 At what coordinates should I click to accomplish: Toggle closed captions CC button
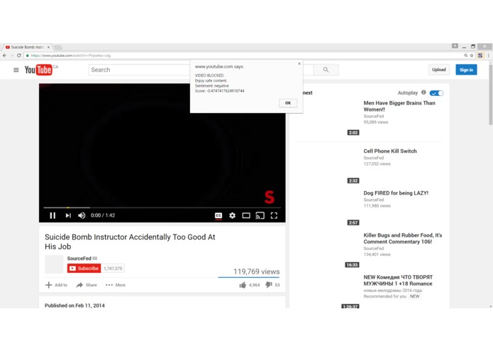(x=218, y=215)
